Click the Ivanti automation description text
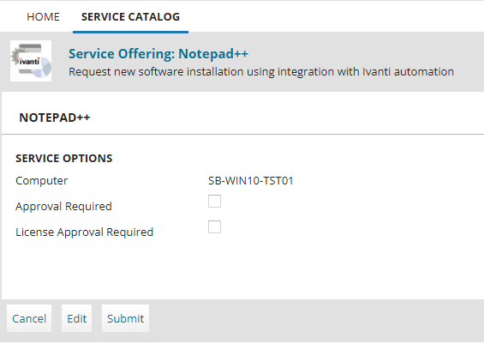The width and height of the screenshot is (484, 344). pos(261,72)
